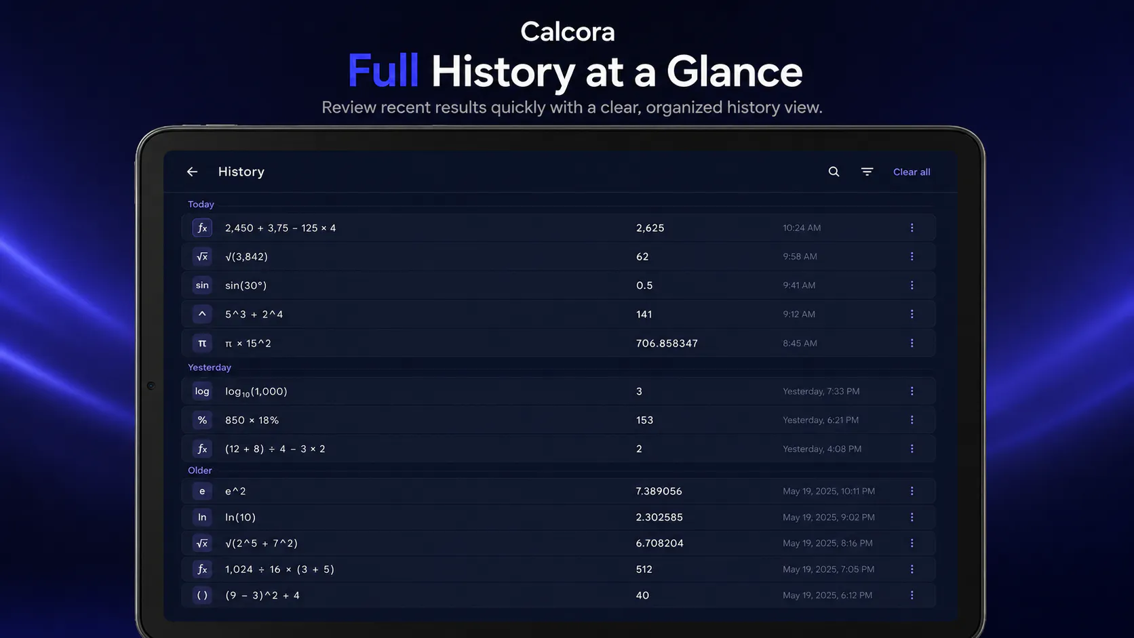Select the expression sin(30°)
Screen dimensions: 1134x638
click(246, 285)
